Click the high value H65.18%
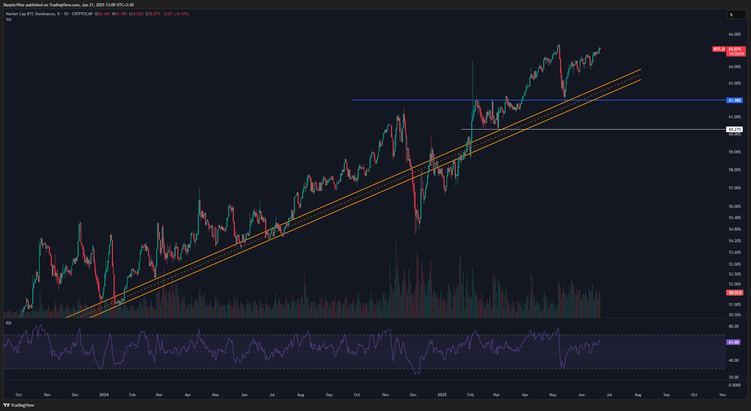751x411 pixels. click(120, 14)
